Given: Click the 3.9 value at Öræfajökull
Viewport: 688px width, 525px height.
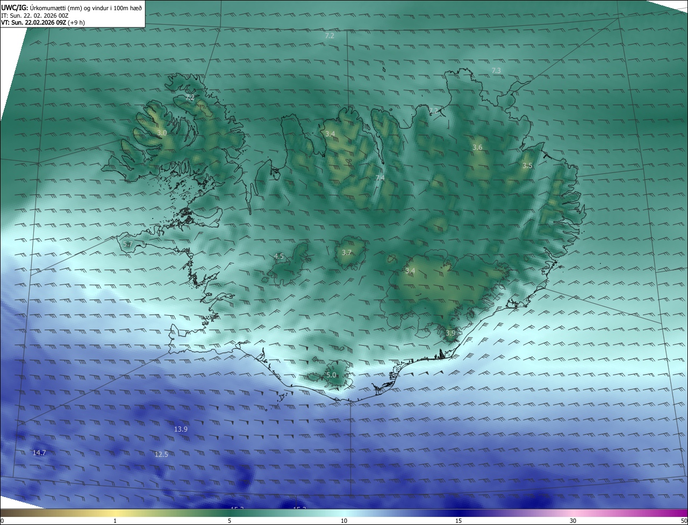Looking at the screenshot, I should click(450, 333).
